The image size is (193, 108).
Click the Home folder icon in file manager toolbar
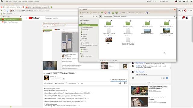(x=113, y=13)
